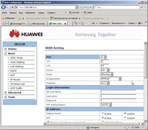This screenshot has width=148, height=130.
Task: Open the WAN Setting page
Action: (17, 62)
